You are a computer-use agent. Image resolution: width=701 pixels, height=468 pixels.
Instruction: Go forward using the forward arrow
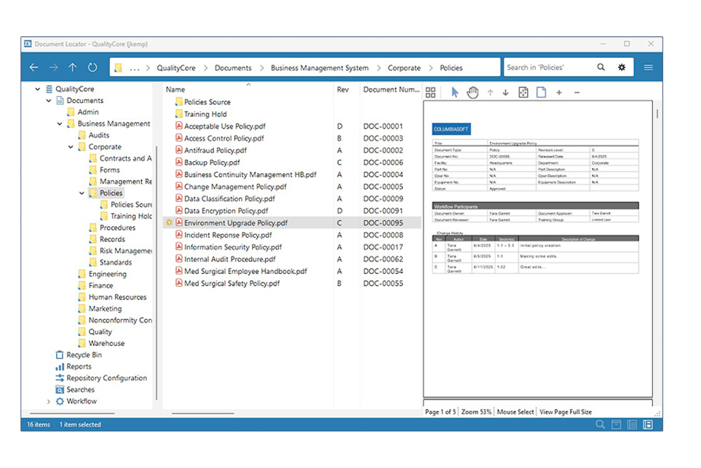point(54,67)
